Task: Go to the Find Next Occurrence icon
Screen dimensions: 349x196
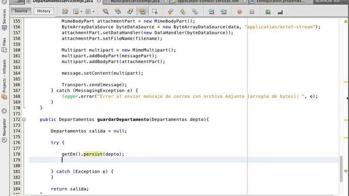Action: point(130,11)
